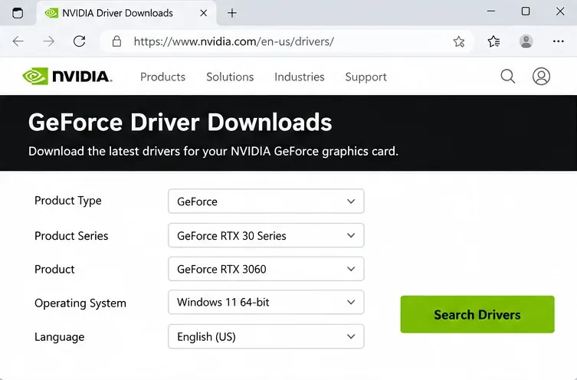This screenshot has height=380, width=577.
Task: Open the browser favorites list icon
Action: (493, 41)
